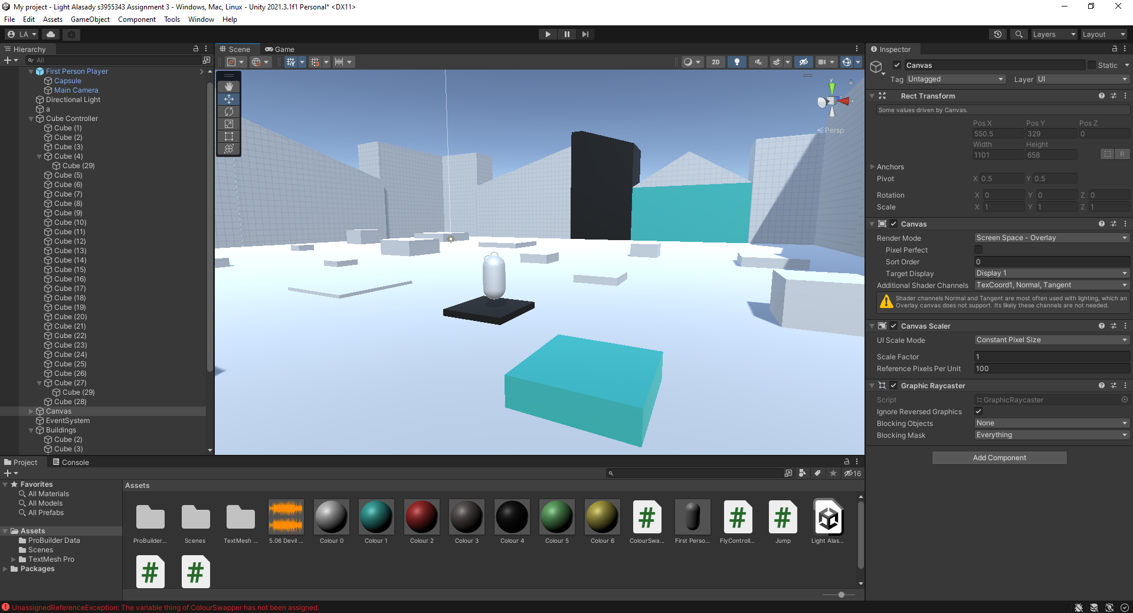Viewport: 1133px width, 613px height.
Task: Open the search window via magnifier icon
Action: pyautogui.click(x=1019, y=34)
